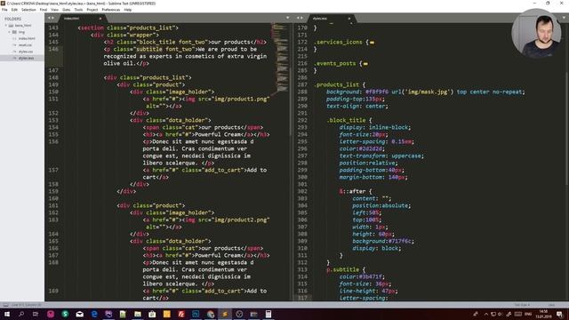Click the p.subtitle selector line
The height and width of the screenshot is (320, 569).
(x=346, y=269)
